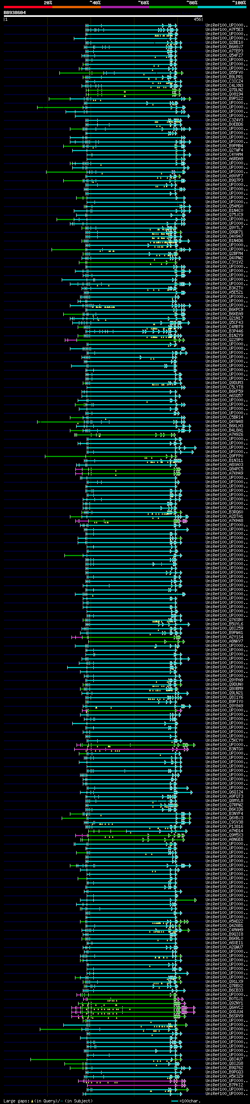Select hit label UniRef100_B0TGJ1
Screen dimensions: 250x1104
click(224, 999)
